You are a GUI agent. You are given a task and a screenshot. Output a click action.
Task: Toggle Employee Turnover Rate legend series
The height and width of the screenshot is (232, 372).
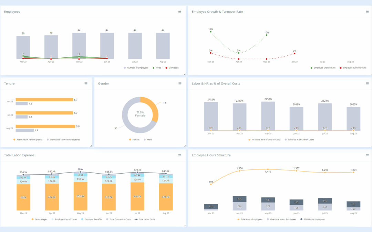tap(353, 68)
